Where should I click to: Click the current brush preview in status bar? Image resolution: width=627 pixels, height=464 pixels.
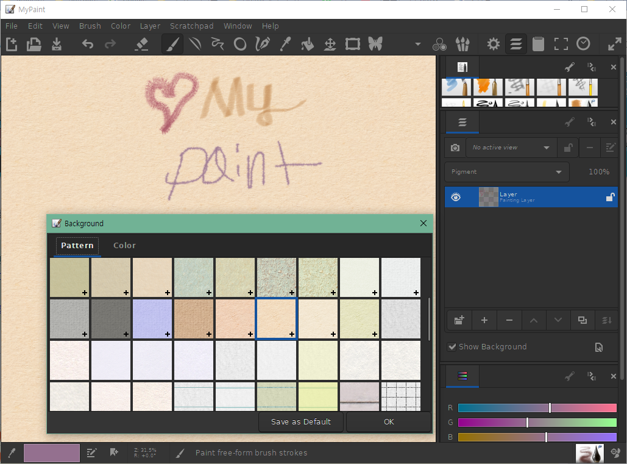(590, 453)
